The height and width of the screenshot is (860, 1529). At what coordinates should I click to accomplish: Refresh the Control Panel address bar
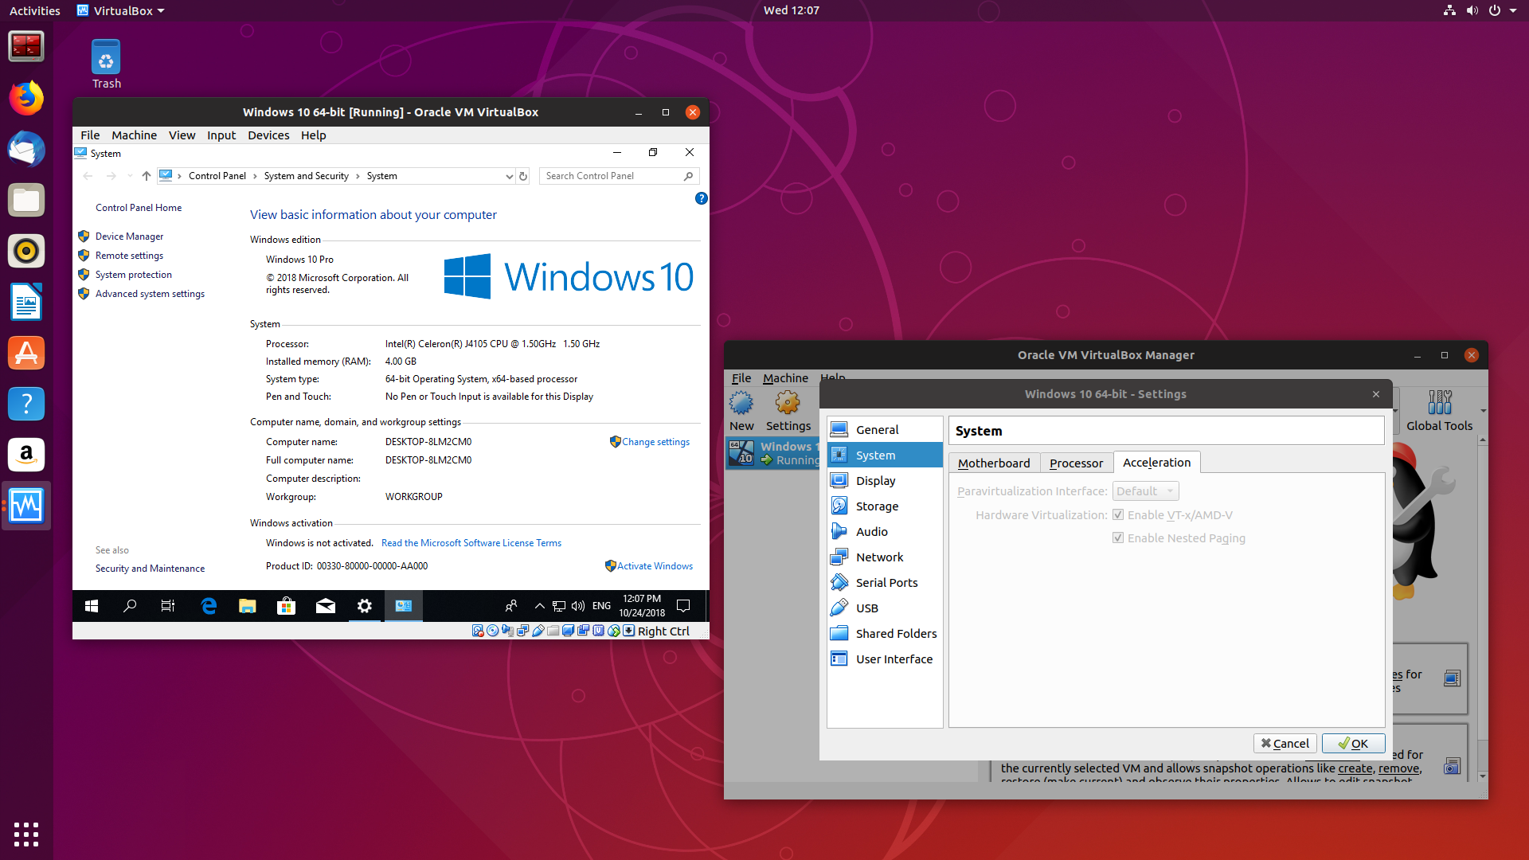tap(523, 176)
